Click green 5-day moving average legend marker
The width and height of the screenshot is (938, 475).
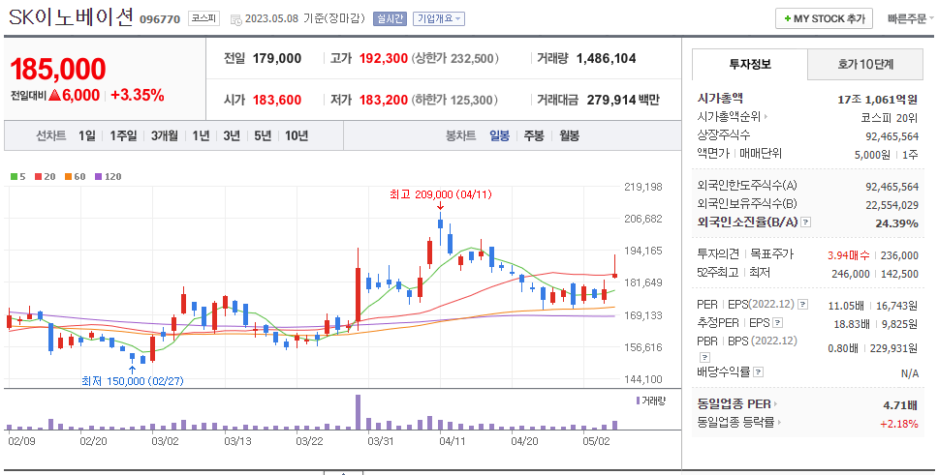pos(15,177)
